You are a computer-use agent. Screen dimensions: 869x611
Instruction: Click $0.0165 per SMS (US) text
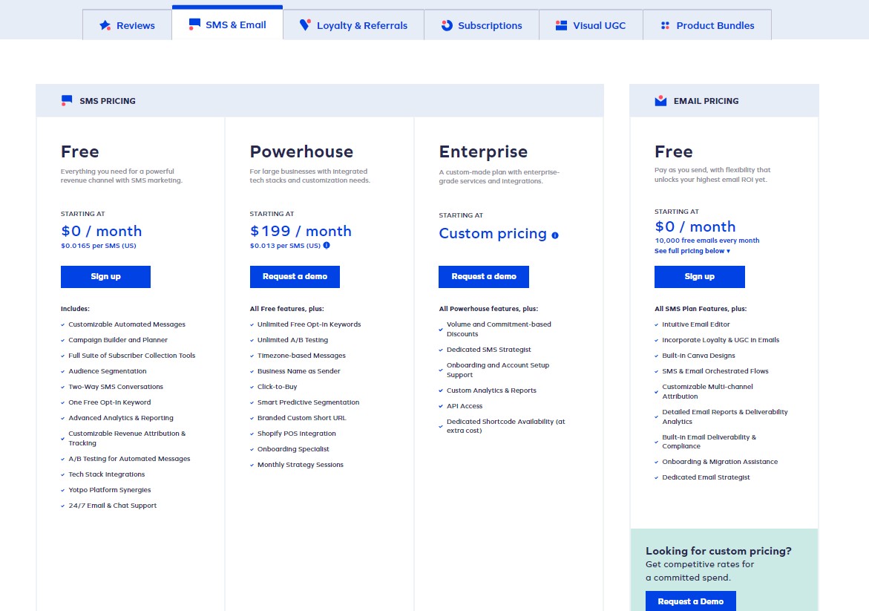(99, 246)
